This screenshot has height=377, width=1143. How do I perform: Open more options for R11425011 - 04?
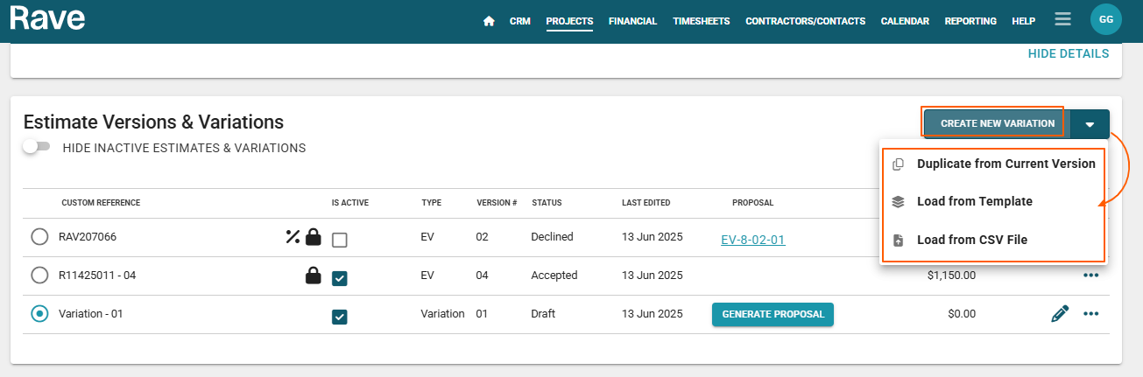click(x=1090, y=276)
